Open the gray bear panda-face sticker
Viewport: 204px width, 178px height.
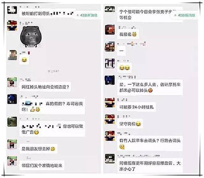coord(31,36)
